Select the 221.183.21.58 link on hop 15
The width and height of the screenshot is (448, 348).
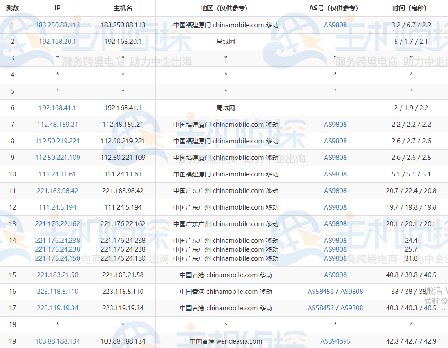tap(57, 275)
